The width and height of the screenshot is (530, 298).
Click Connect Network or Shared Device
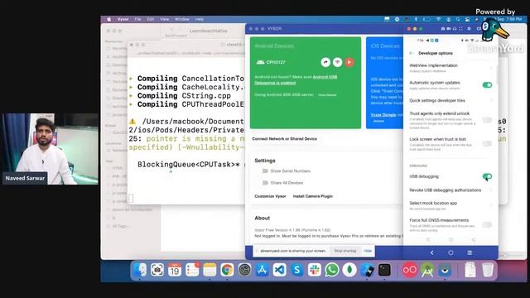click(285, 139)
